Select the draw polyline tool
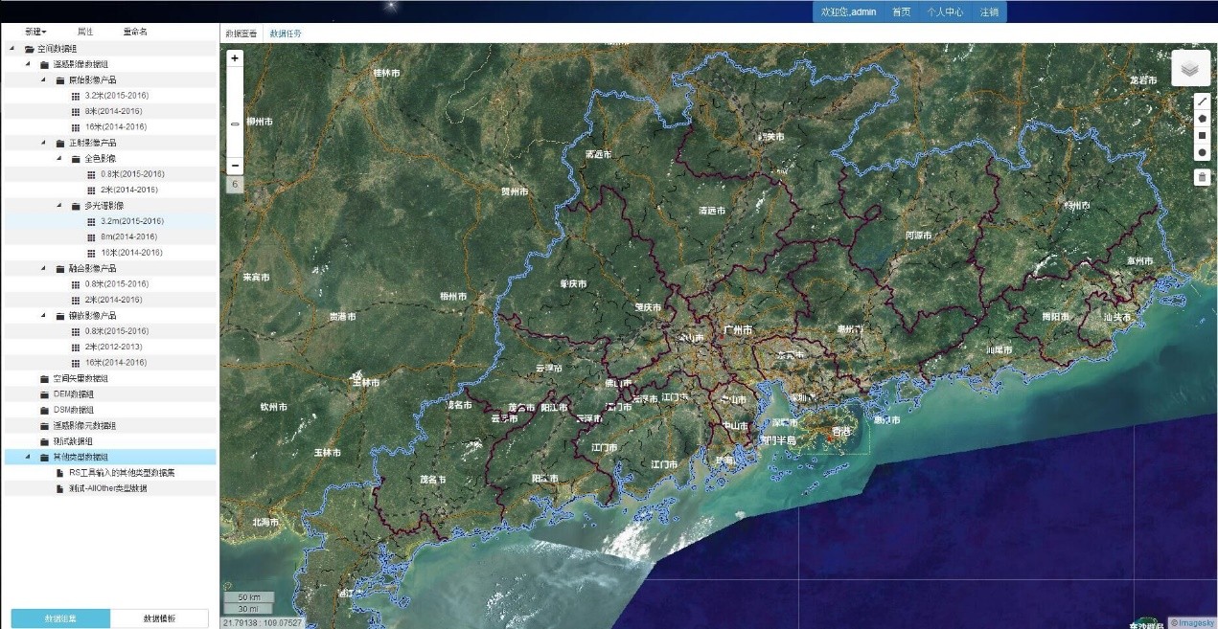 tap(1203, 101)
